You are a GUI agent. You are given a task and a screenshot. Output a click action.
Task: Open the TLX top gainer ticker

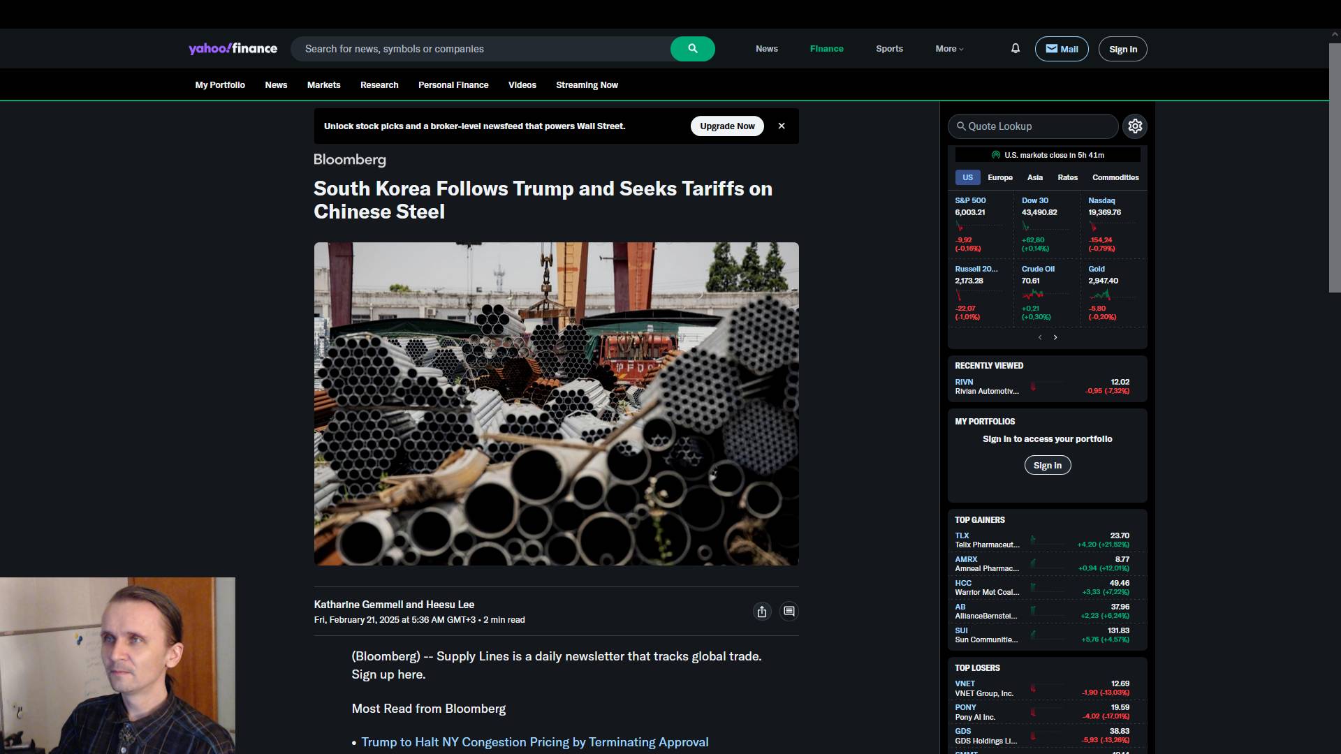[962, 535]
